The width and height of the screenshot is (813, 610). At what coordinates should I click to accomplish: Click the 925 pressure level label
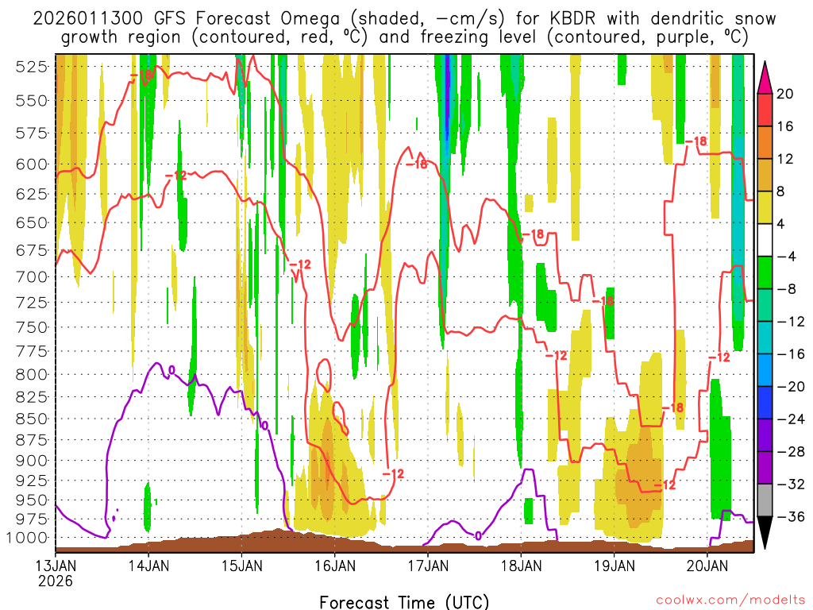tap(31, 481)
